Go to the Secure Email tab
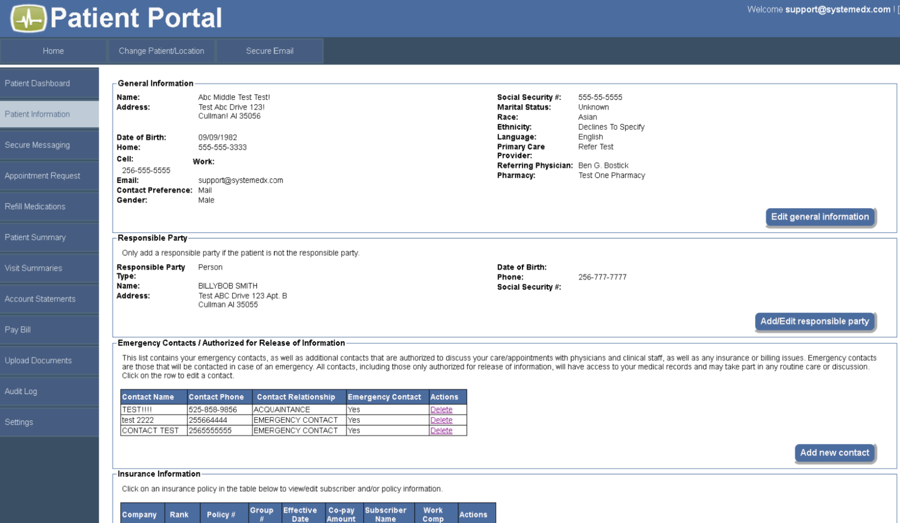Screen dimensions: 900x523 270,51
